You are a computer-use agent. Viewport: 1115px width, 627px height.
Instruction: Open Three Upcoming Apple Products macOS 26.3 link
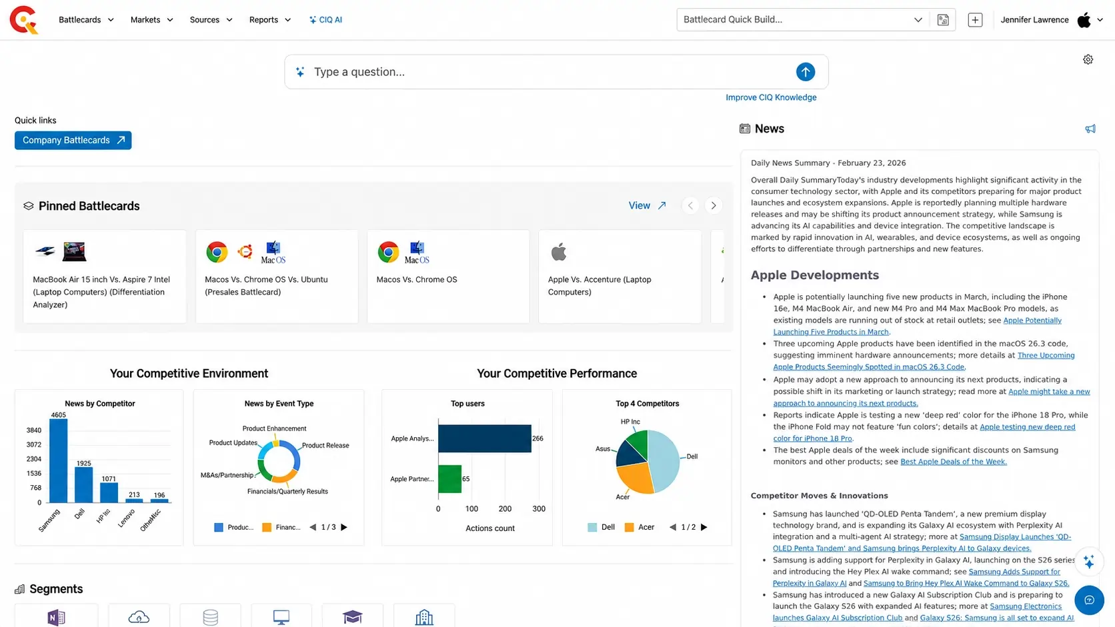(924, 361)
